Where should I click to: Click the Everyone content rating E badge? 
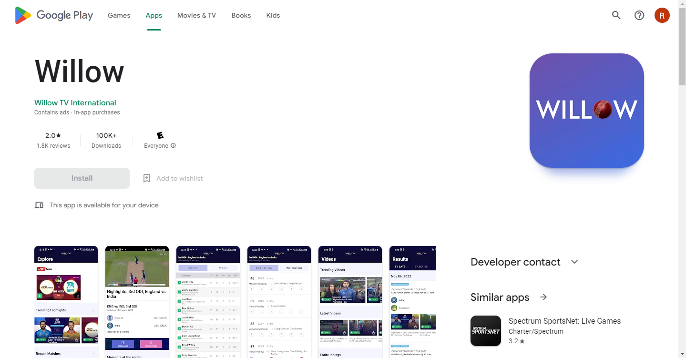pos(160,135)
